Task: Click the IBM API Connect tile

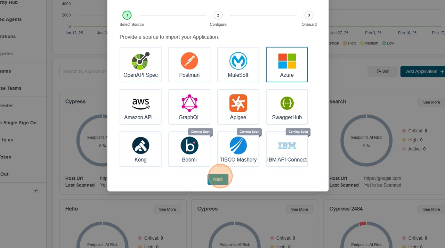Action: (286, 149)
